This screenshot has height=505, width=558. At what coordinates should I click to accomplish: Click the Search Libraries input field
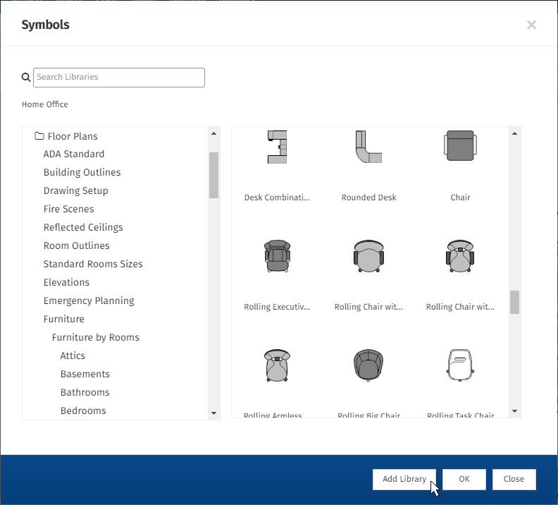tap(119, 78)
